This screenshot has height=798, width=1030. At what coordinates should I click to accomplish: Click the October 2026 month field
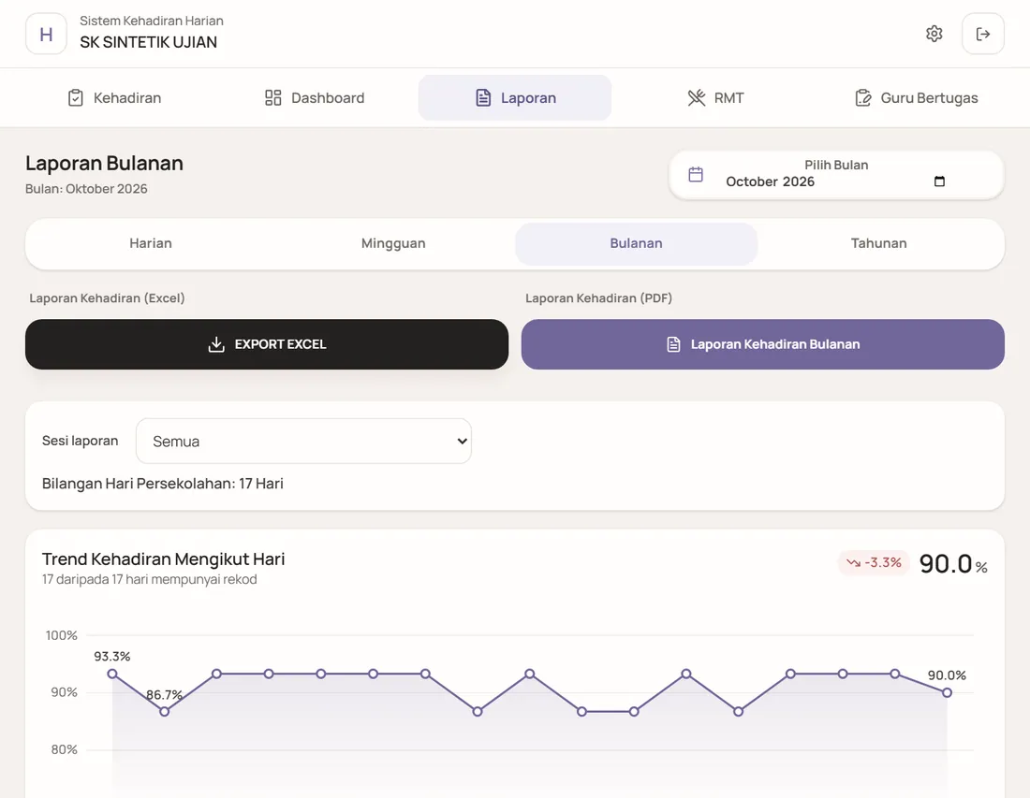(835, 181)
